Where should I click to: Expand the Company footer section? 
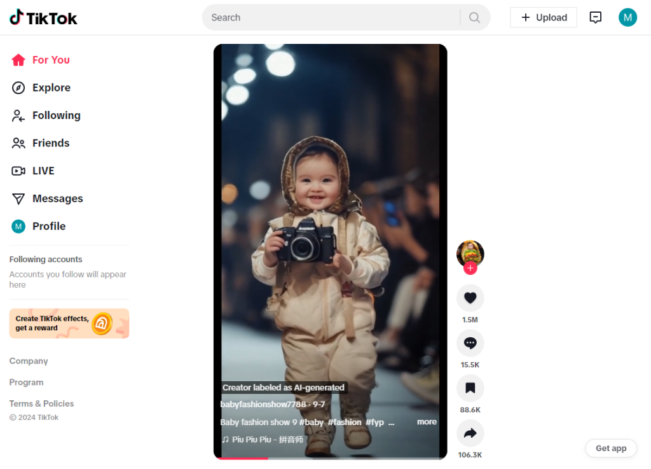coord(29,361)
